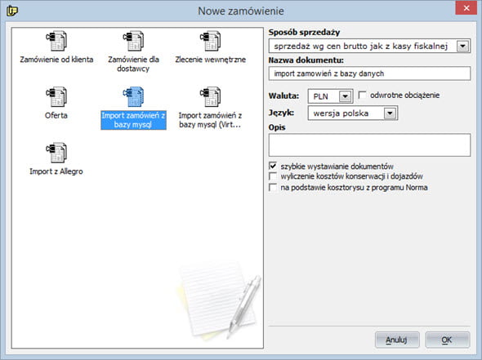This screenshot has width=482, height=360.
Task: Uncheck szybkie wystawianie dokumentów
Action: click(273, 166)
